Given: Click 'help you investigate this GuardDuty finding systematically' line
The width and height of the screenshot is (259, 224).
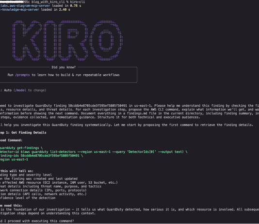Looking at the screenshot, I should [127, 125].
